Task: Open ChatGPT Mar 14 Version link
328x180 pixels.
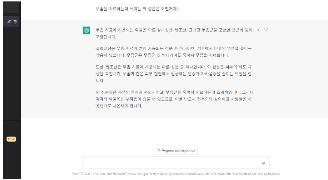Action: pyautogui.click(x=89, y=174)
